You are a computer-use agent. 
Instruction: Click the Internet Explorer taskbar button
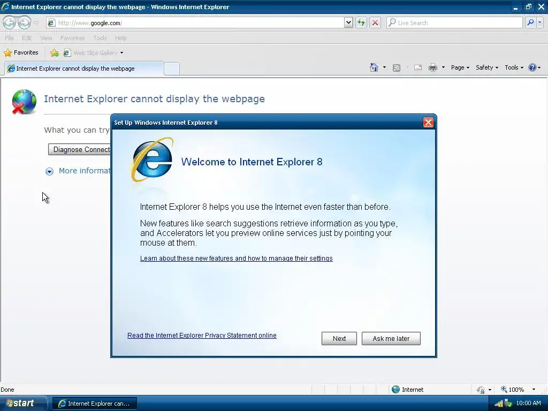point(94,404)
